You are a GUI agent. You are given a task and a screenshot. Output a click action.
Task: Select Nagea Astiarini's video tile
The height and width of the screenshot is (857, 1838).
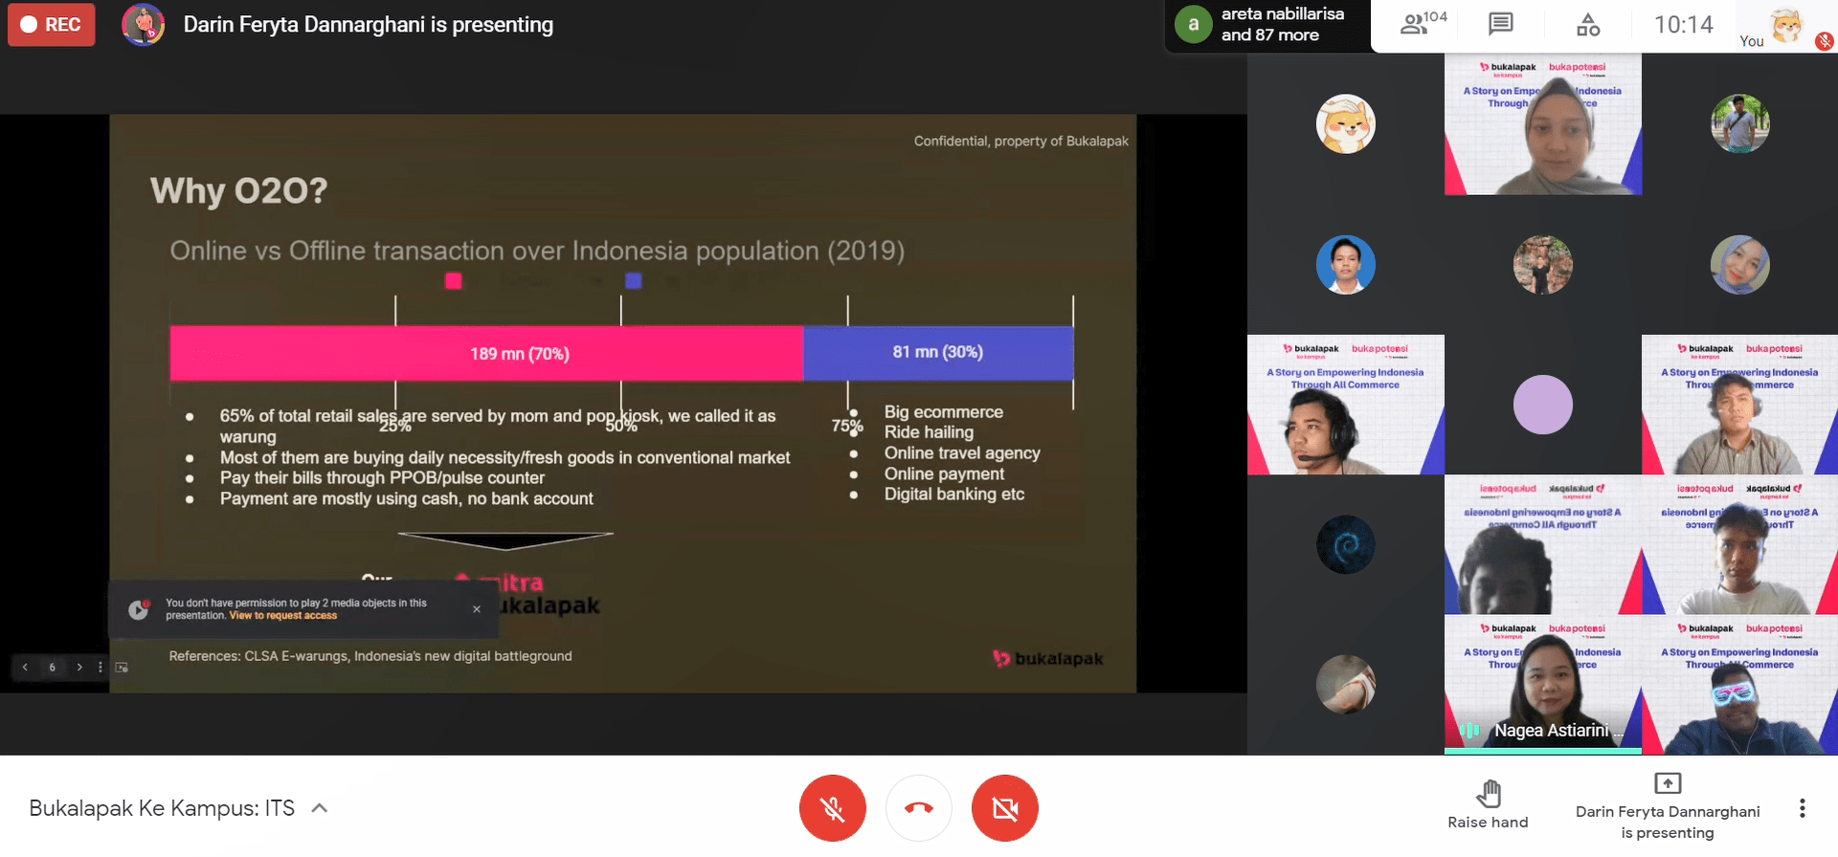[x=1542, y=684]
